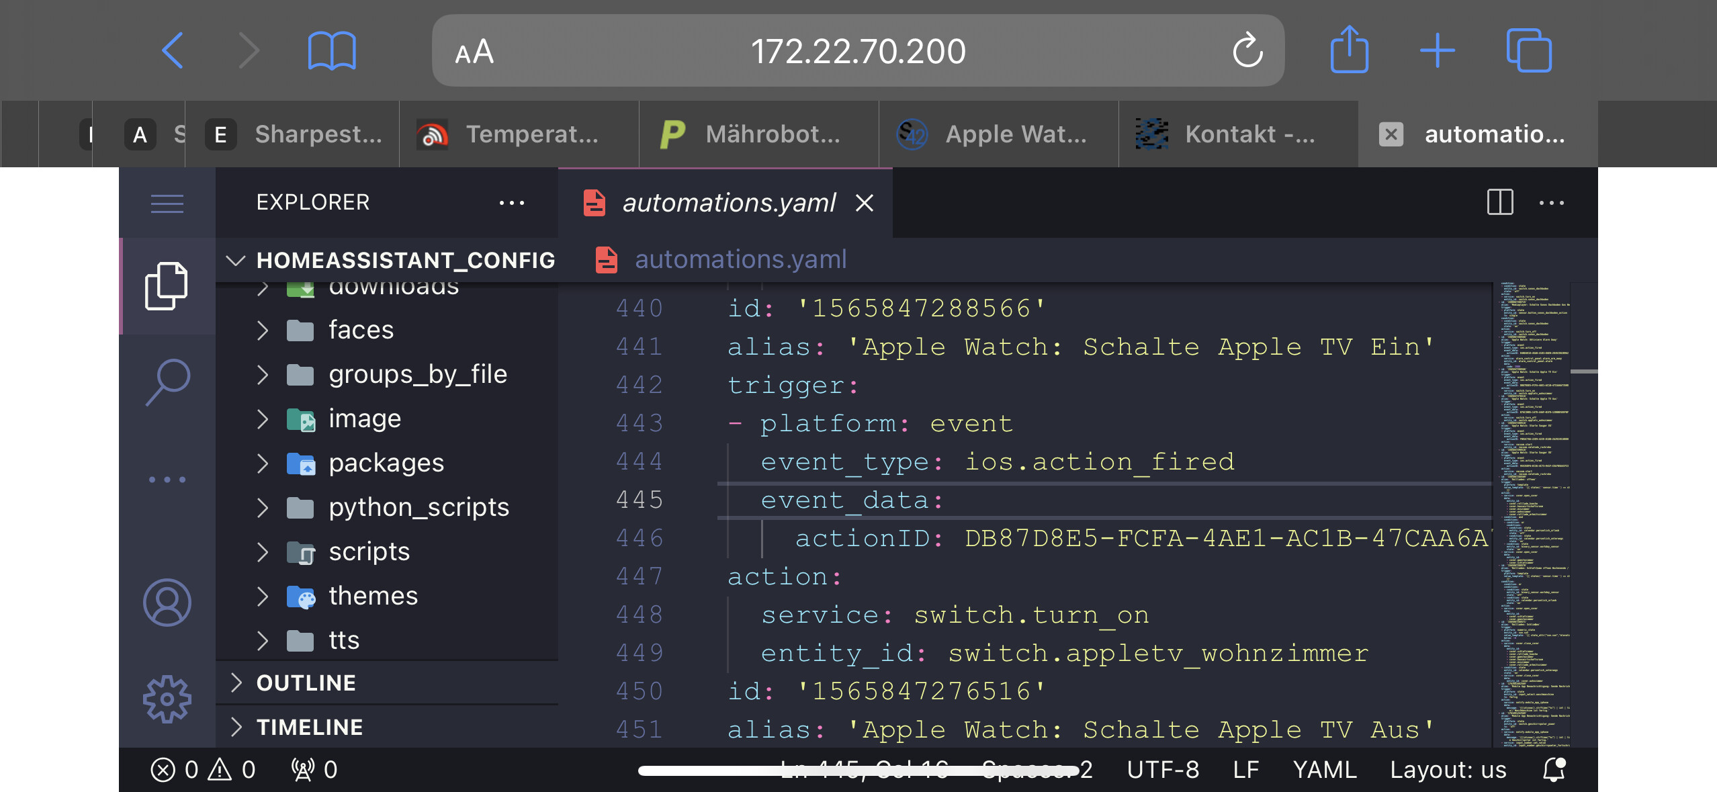
Task: Open Explorer views and more actions
Action: pyautogui.click(x=512, y=203)
